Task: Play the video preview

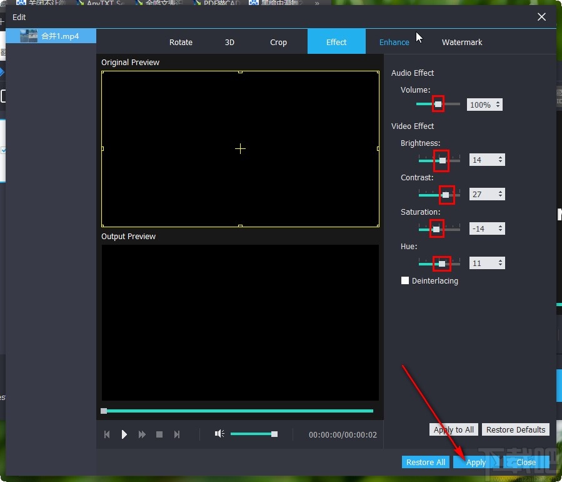Action: click(124, 434)
